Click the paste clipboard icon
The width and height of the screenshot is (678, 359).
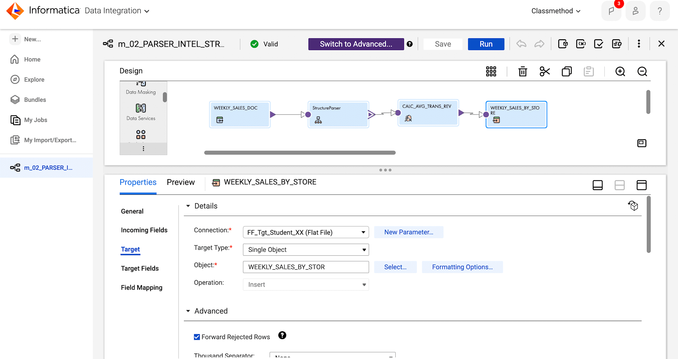tap(589, 71)
